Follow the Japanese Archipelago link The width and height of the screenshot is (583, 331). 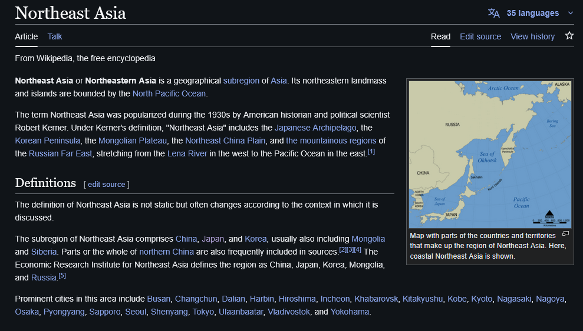[x=315, y=128]
